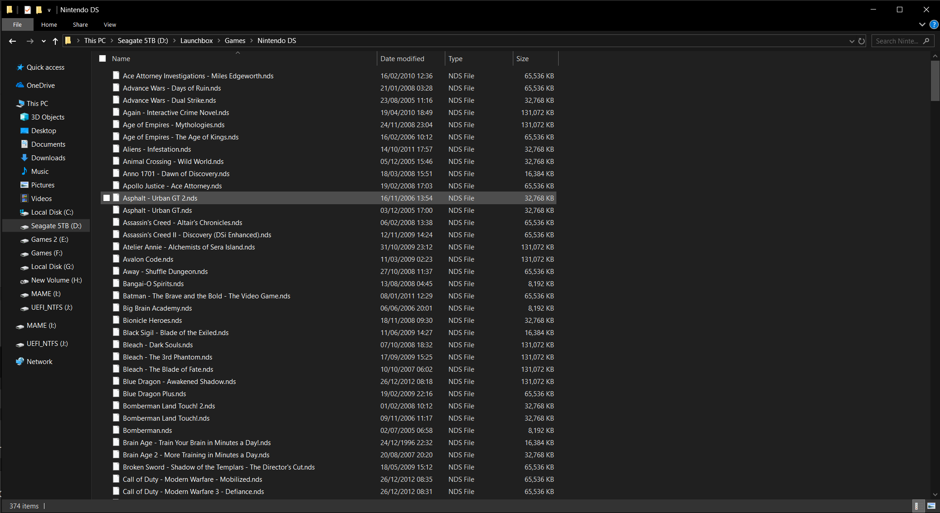Open the recent locations dropdown arrow
Viewport: 940px width, 513px height.
44,41
